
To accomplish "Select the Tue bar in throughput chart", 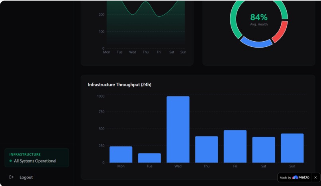I will coord(149,158).
